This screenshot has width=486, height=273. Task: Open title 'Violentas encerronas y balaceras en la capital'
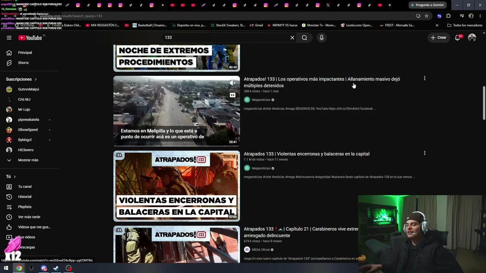[x=306, y=154]
